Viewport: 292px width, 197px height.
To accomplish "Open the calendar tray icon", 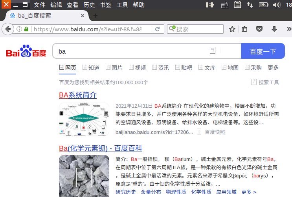I will click(237, 5).
